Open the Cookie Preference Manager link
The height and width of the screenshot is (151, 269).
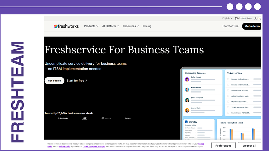[x=94, y=147]
